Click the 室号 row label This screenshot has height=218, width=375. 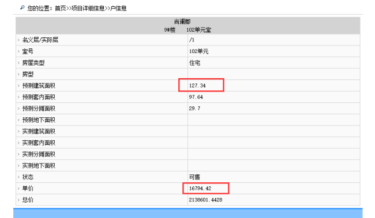click(28, 51)
